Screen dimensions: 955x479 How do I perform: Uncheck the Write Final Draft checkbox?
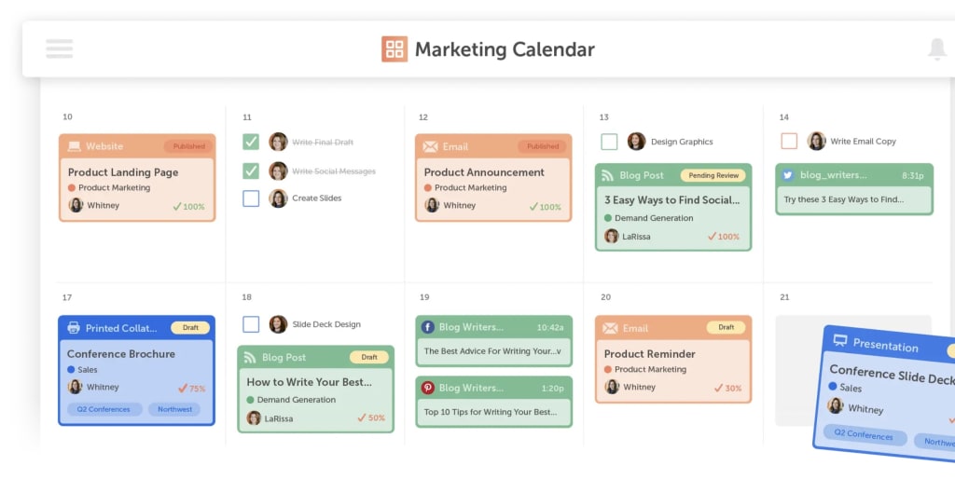pos(251,142)
